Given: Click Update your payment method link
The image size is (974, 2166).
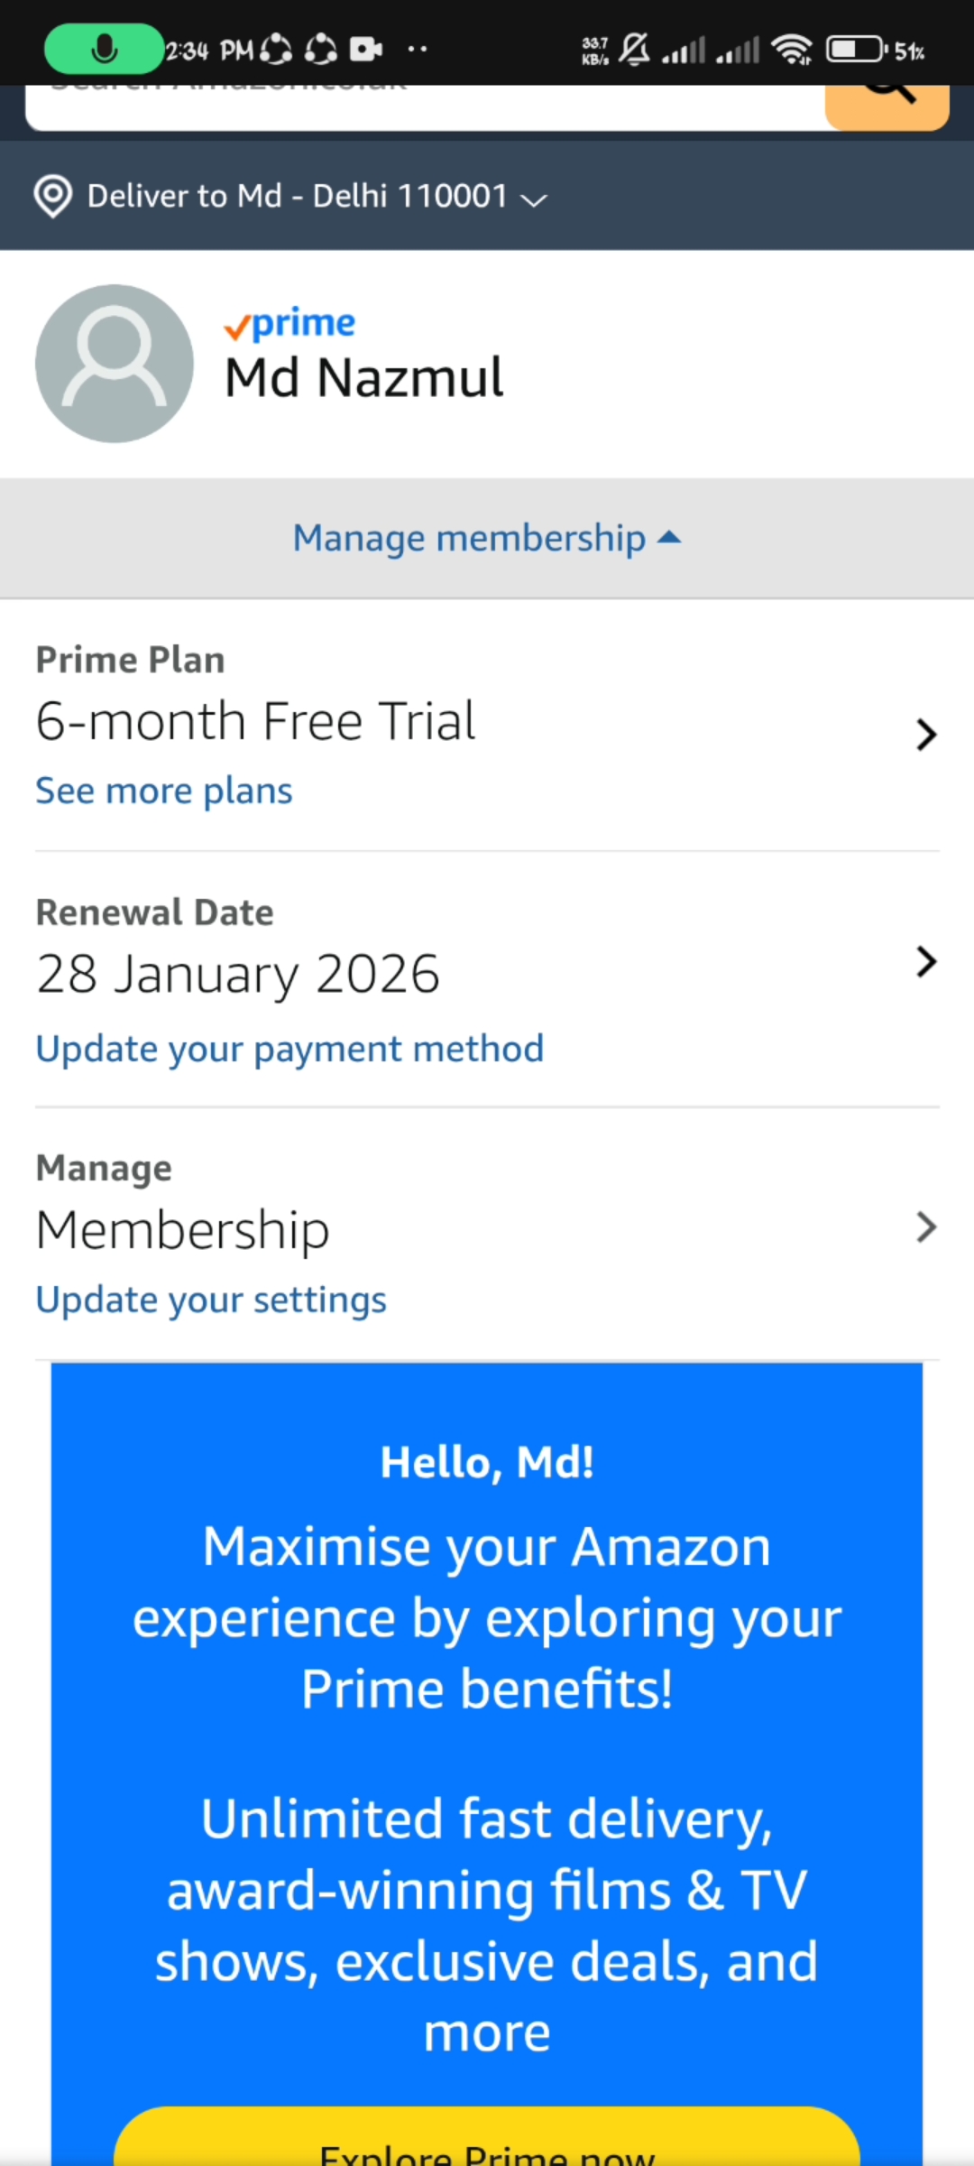Looking at the screenshot, I should [x=289, y=1050].
